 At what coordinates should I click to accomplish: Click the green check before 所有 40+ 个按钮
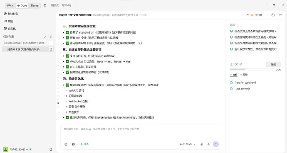(67, 38)
